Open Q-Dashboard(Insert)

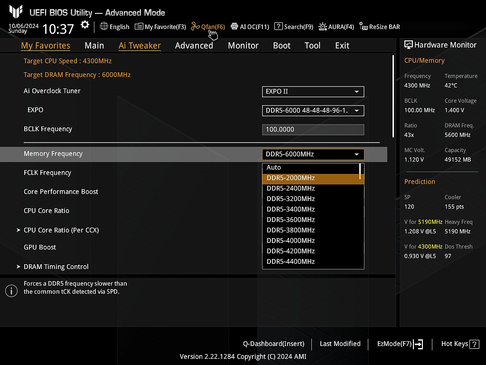pos(274,344)
